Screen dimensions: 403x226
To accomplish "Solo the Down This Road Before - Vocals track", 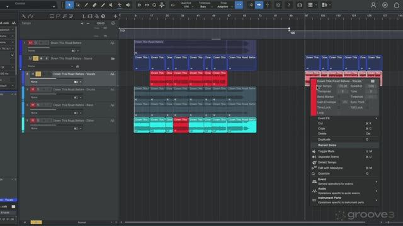I will (38, 74).
